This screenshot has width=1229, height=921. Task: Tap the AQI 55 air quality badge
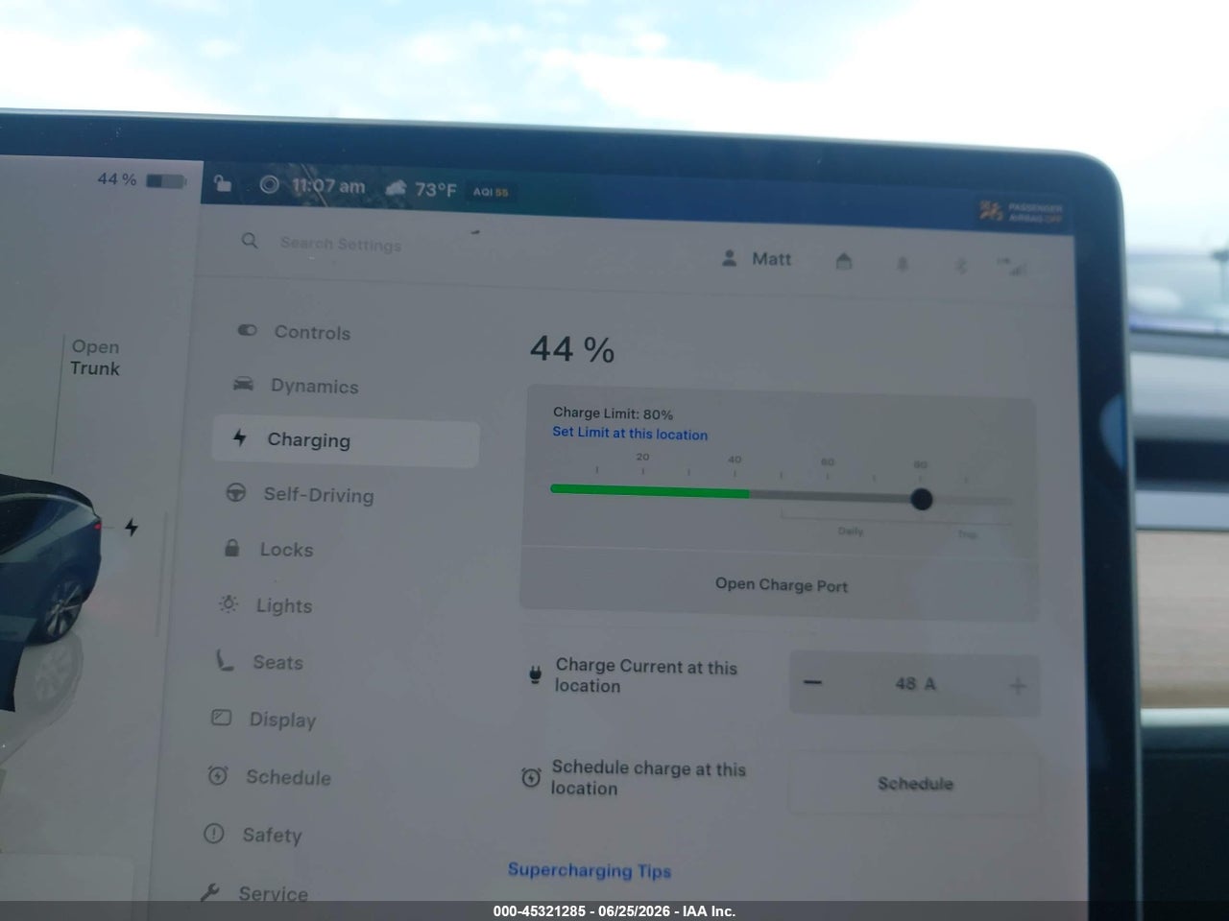click(490, 192)
